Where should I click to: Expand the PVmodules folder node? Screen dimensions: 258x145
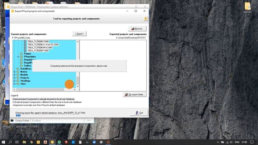coord(18,56)
